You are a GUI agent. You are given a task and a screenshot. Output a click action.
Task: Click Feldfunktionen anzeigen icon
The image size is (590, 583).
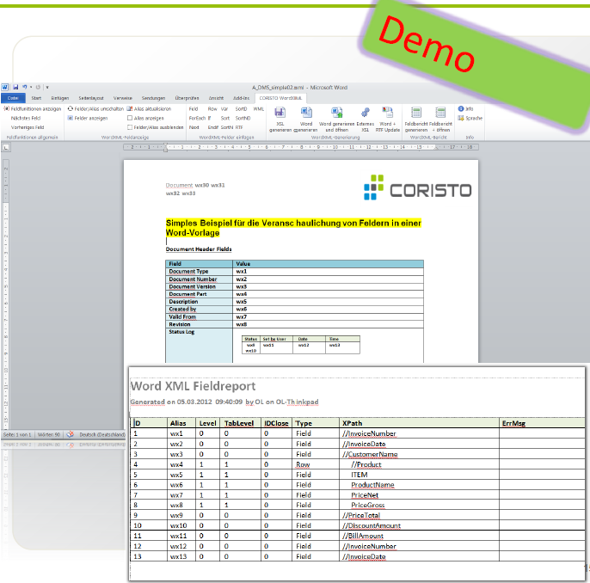pos(6,108)
